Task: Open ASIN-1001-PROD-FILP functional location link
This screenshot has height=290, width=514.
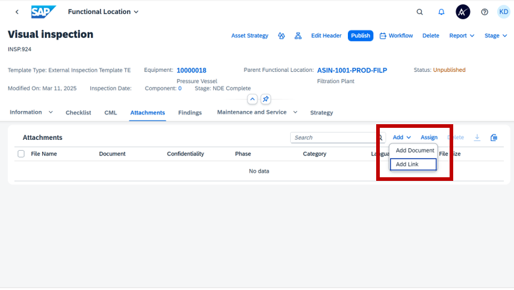Action: [x=352, y=71]
